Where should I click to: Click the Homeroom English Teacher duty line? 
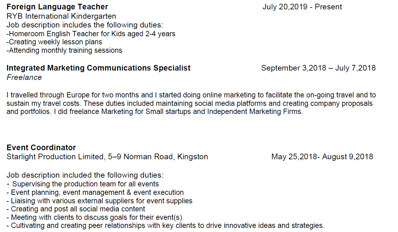(91, 34)
